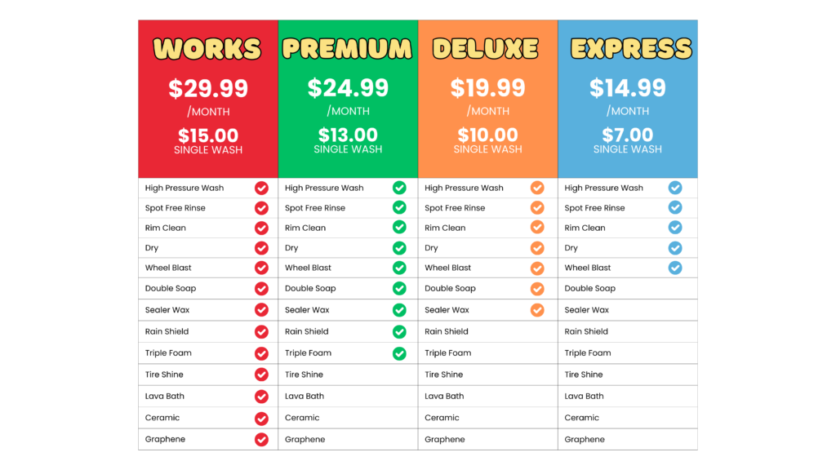Choose the DELUXE plan heading

point(486,48)
